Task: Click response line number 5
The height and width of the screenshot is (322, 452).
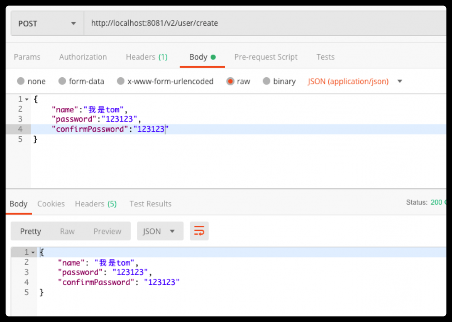Action: pos(27,292)
